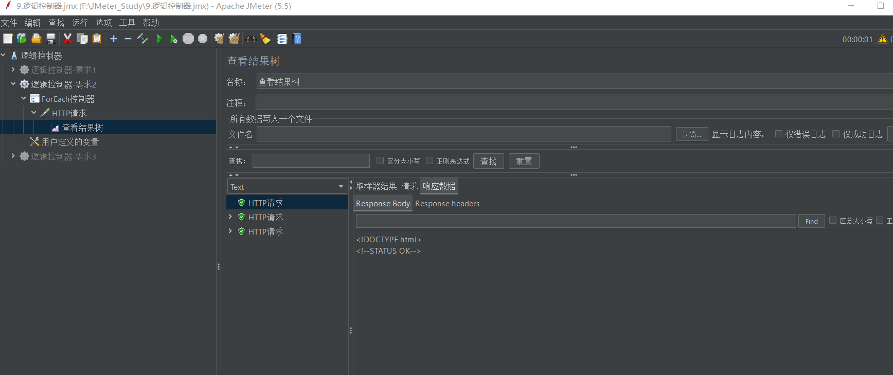Screen dimensions: 893x375
Task: Expand the 逻辑控制器-需求1 thread group
Action: coord(13,69)
